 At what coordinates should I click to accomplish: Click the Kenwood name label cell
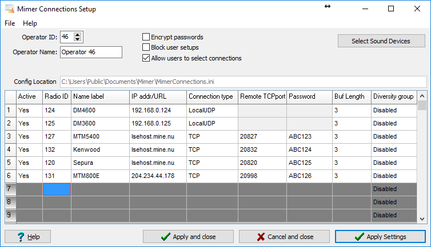[101, 150]
